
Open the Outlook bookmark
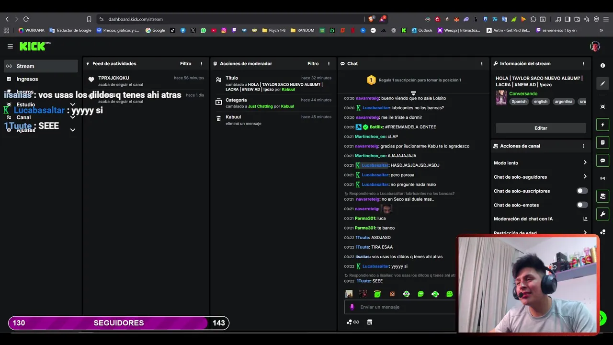[421, 30]
